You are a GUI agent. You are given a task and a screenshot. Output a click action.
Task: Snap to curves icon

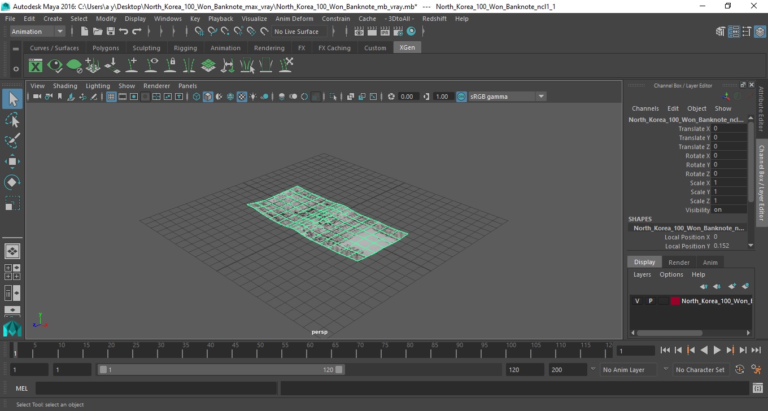click(212, 32)
